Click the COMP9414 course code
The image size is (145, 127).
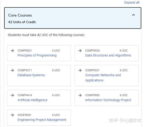(x=25, y=95)
